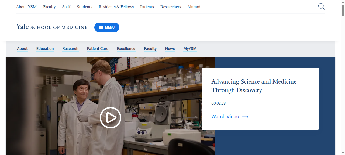This screenshot has height=155, width=345.
Task: Visit the Alumni page
Action: [194, 7]
